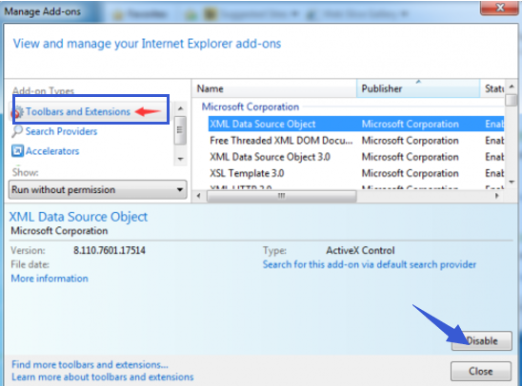The height and width of the screenshot is (386, 522).
Task: Click the ActiveX Control type value
Action: pos(360,250)
